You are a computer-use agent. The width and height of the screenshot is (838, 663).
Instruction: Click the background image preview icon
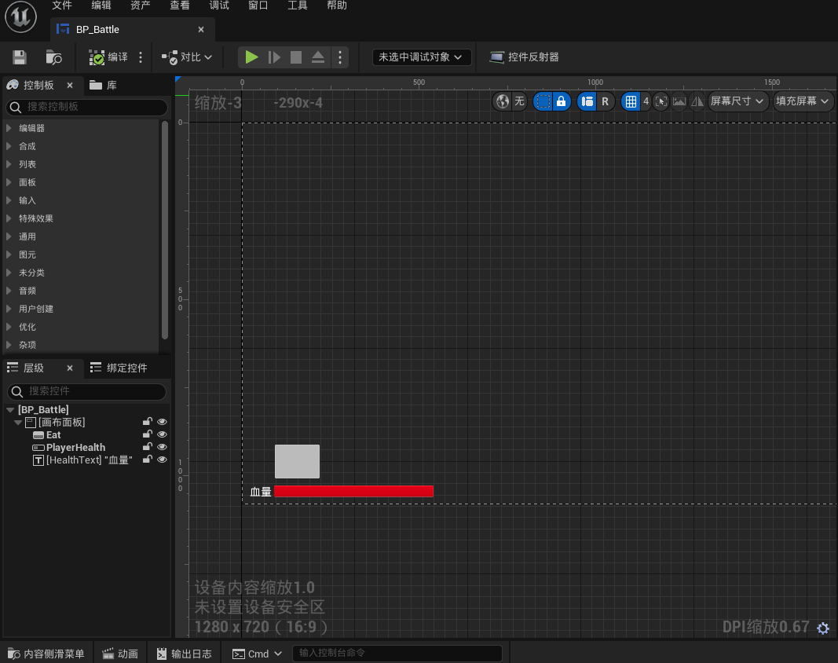click(678, 101)
